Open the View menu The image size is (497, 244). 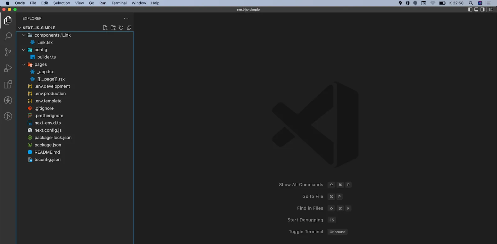tap(80, 3)
